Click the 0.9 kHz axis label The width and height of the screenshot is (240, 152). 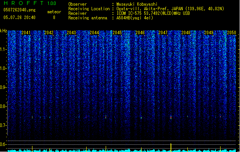click(x=3, y=87)
